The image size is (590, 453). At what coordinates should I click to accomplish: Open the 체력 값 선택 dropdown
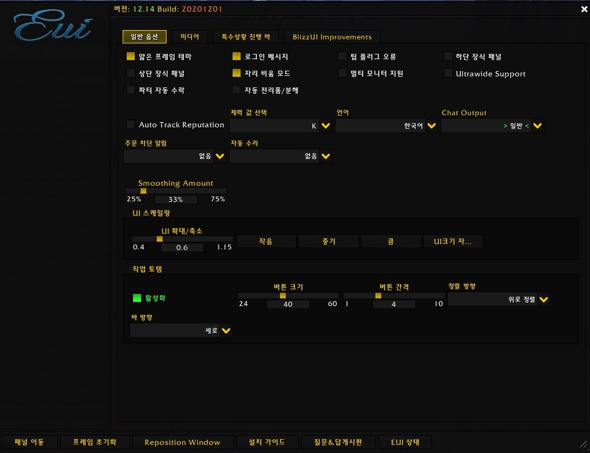pos(325,126)
